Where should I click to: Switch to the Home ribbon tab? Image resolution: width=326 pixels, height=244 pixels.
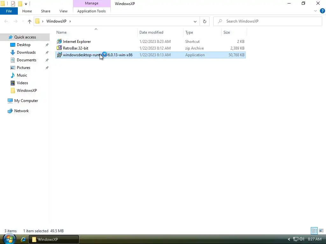[27, 11]
